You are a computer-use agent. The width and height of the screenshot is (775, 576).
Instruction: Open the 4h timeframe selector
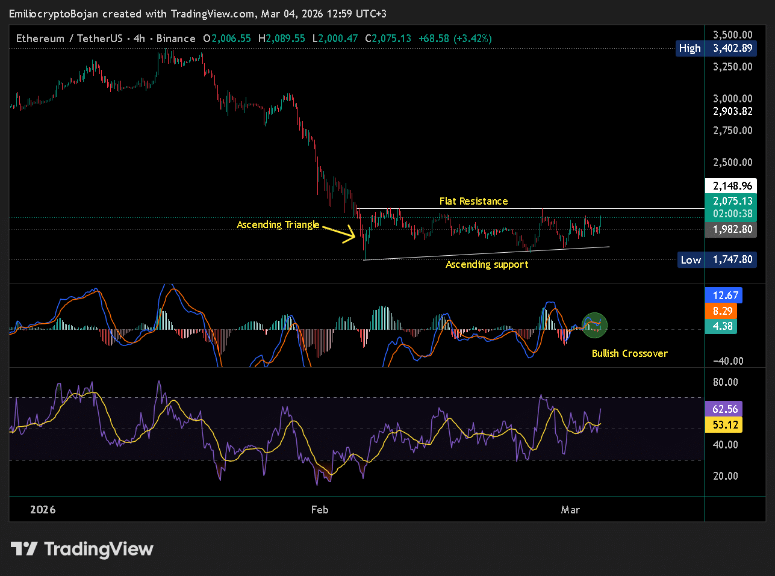pos(139,38)
